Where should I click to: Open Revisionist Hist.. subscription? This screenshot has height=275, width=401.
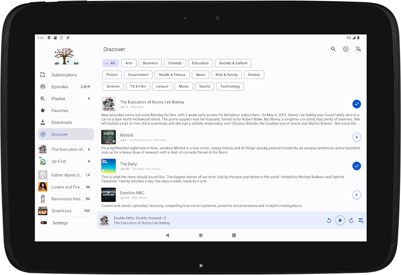66,199
